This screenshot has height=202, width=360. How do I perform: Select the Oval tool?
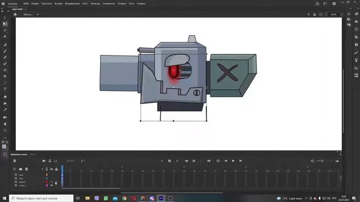[5, 70]
